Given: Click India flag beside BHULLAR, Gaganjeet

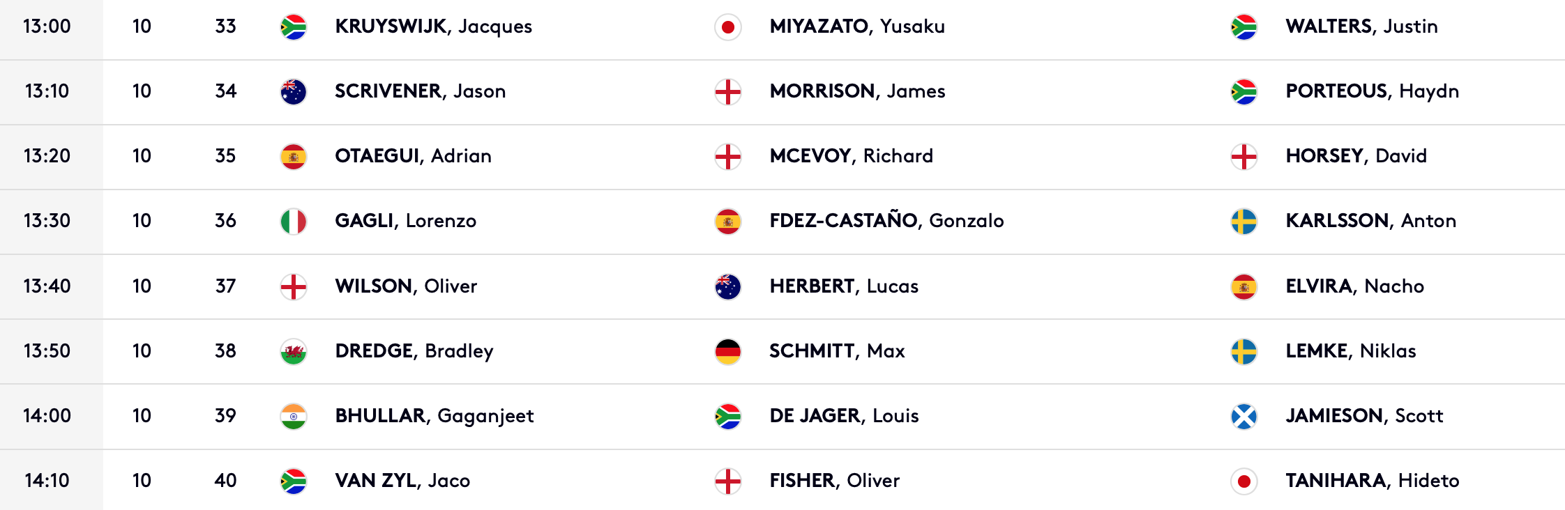Looking at the screenshot, I should coord(293,417).
